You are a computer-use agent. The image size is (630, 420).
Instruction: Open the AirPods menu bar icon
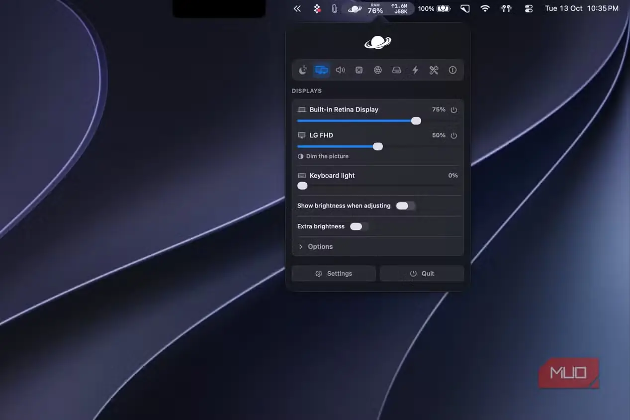506,8
